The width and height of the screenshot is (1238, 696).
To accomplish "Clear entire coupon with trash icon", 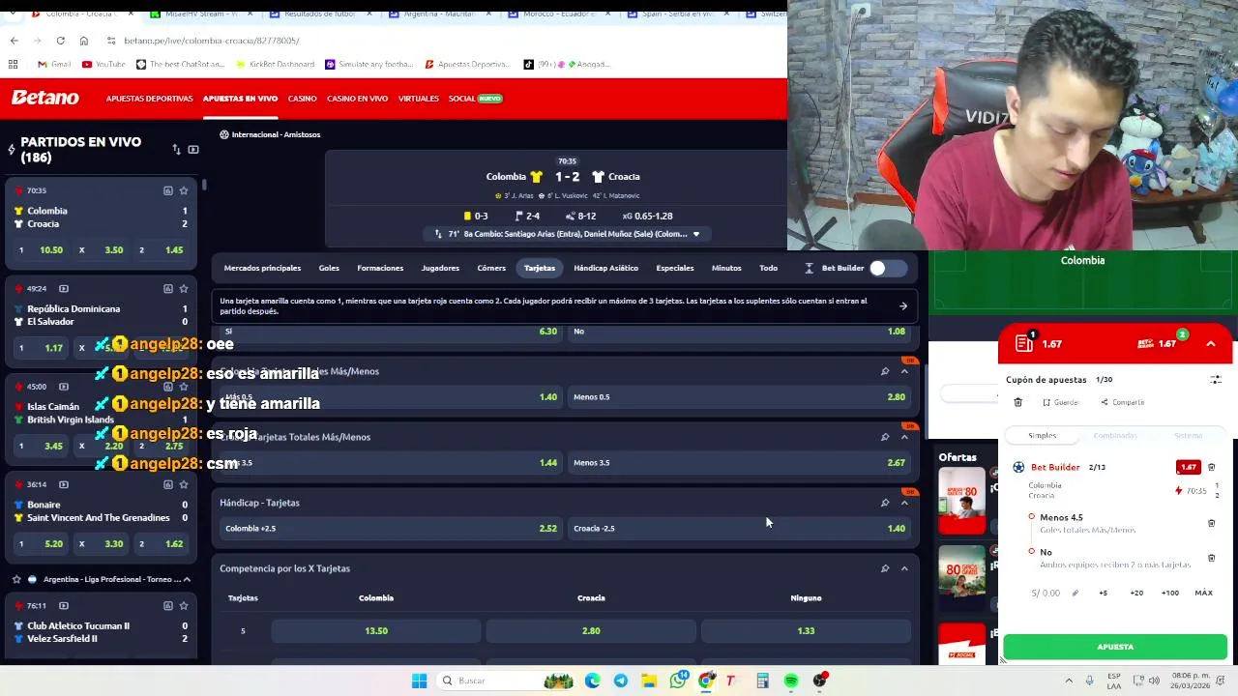I will [1017, 402].
